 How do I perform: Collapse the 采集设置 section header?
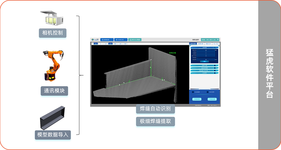tap(205, 47)
